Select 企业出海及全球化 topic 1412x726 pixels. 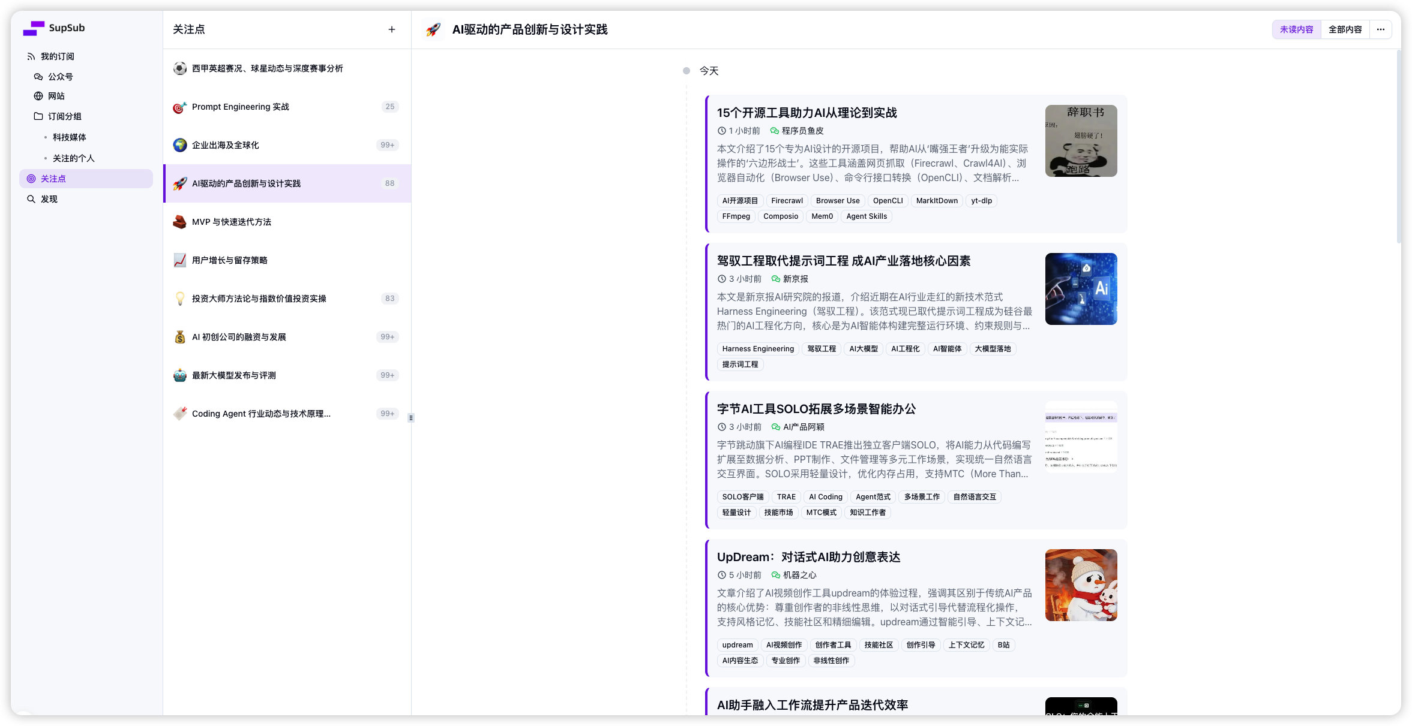coord(287,145)
